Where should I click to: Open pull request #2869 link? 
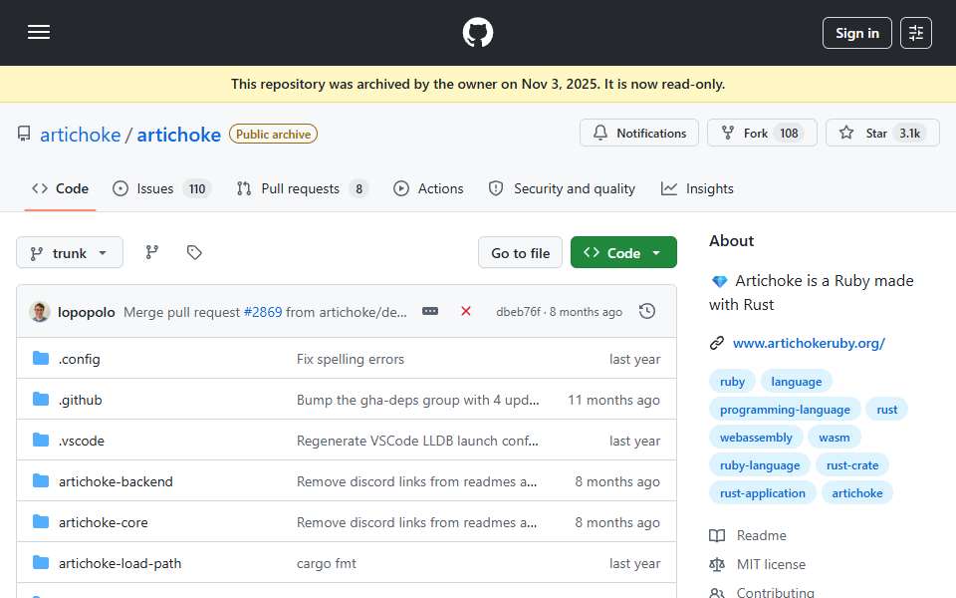263,312
